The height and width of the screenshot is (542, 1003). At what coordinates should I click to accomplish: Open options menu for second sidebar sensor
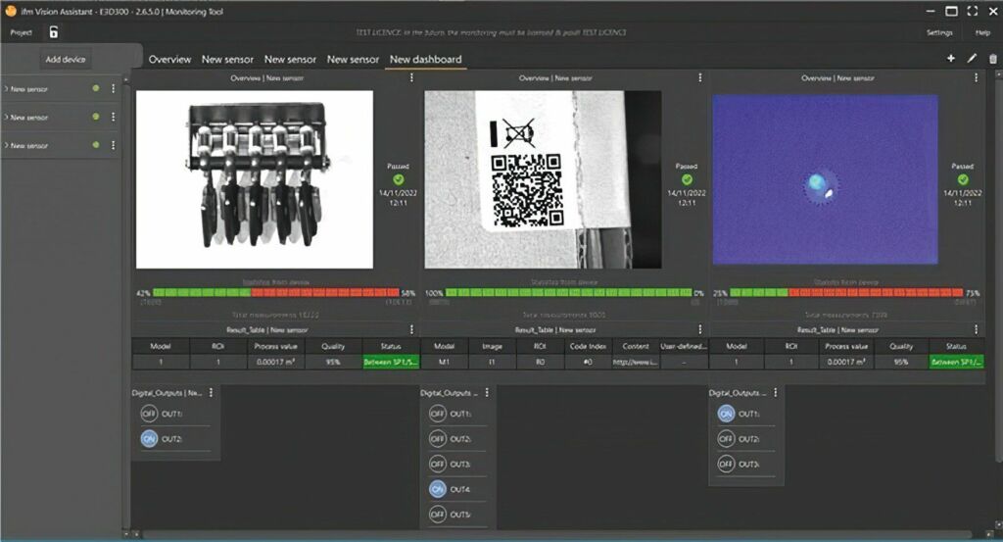(114, 117)
